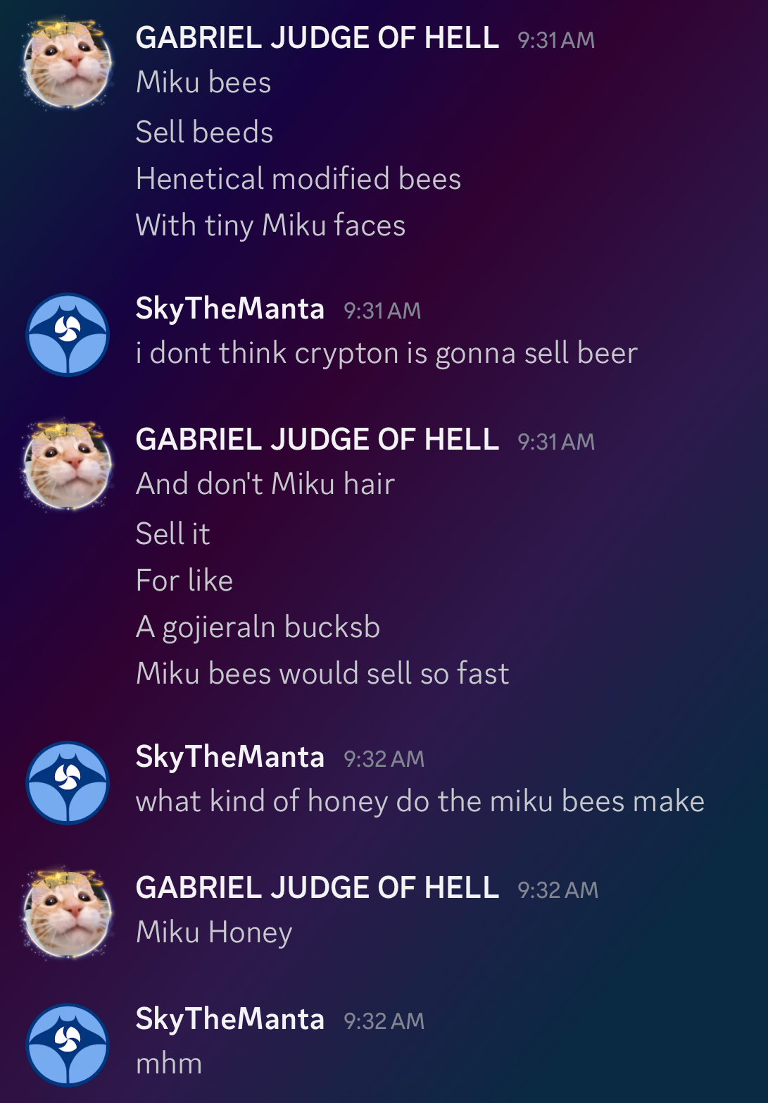Viewport: 768px width, 1103px height.
Task: Open GABRIEL JUDGE OF HELL name above 'Miku Honey'
Action: tap(317, 888)
